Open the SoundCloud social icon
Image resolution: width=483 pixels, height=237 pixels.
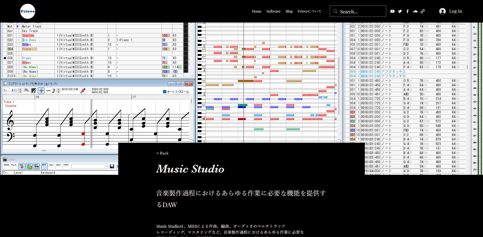[415, 11]
